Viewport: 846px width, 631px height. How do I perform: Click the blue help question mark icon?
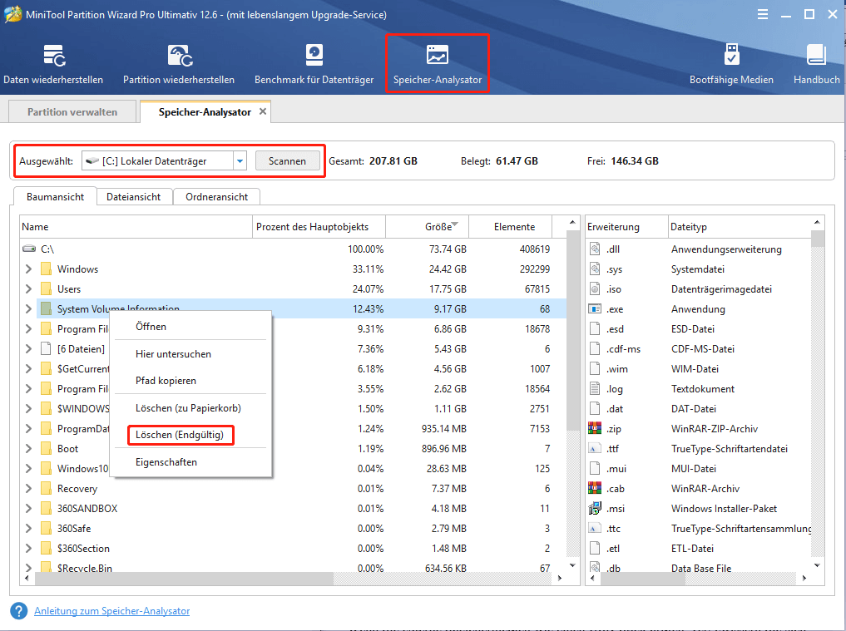19,611
